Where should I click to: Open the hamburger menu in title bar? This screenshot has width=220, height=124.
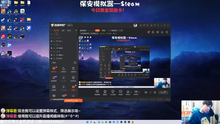pyautogui.click(x=158, y=25)
